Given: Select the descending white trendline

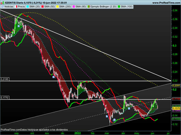Looking at the screenshot, I should [x=85, y=45].
